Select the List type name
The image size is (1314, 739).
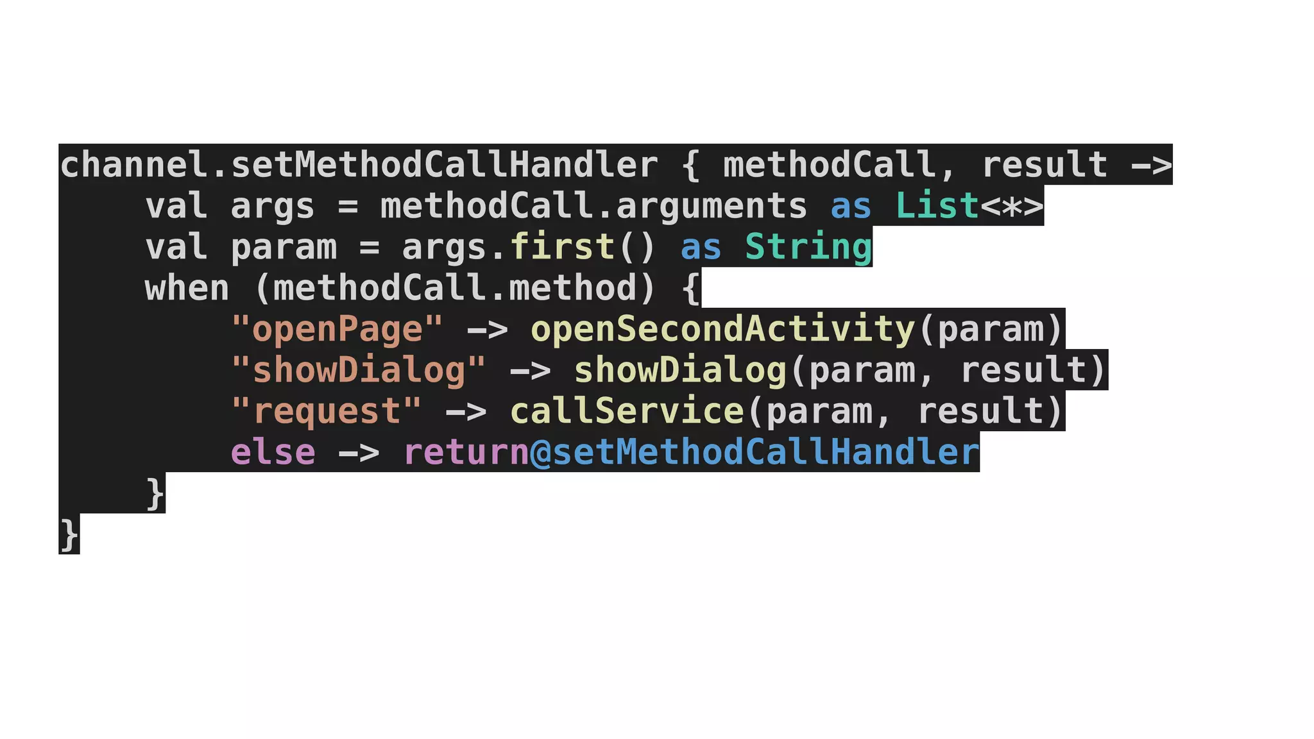click(x=937, y=206)
